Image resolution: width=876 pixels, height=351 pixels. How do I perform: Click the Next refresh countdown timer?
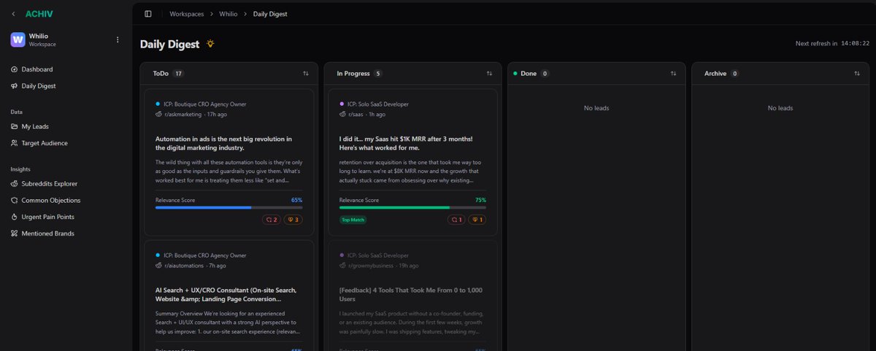pos(853,44)
